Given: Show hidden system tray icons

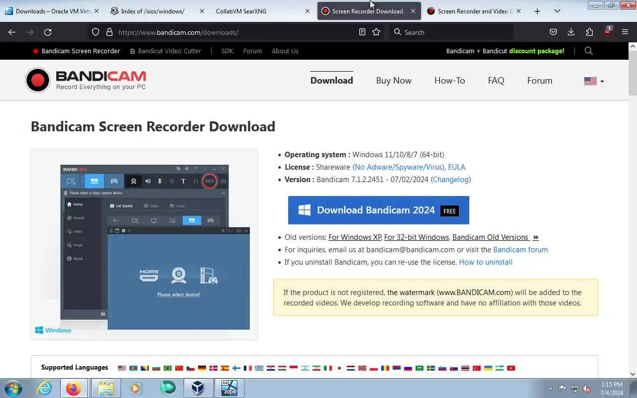Looking at the screenshot, I should point(550,389).
